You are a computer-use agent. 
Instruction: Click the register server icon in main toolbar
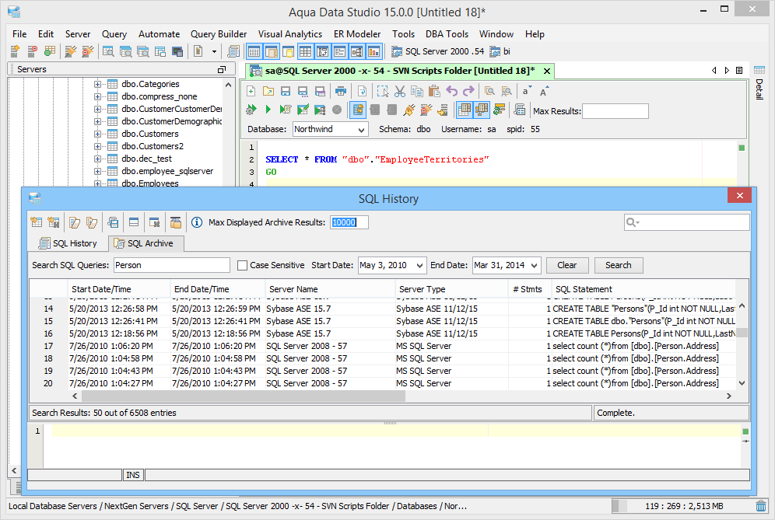[x=16, y=51]
